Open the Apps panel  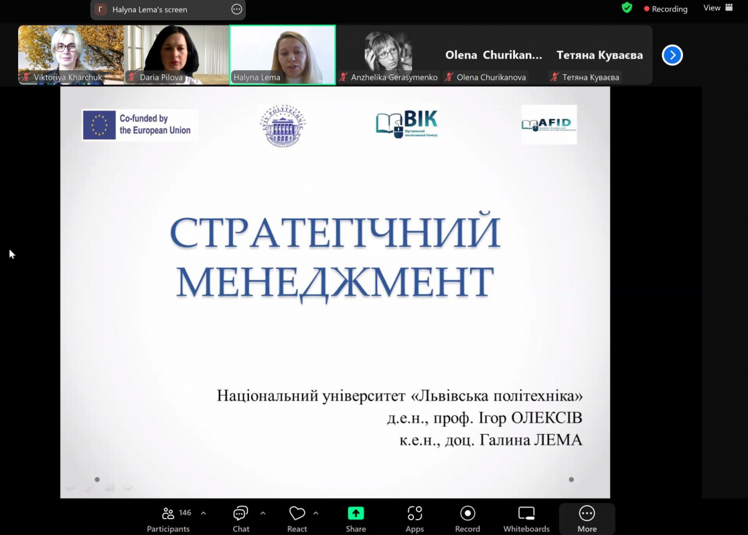(415, 519)
